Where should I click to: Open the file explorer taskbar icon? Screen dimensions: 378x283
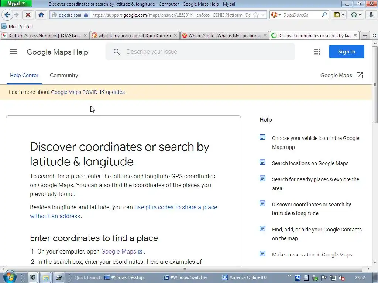[45, 277]
